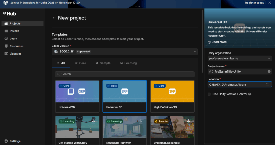Click the editor version icon beside 6000.2.2f1
This screenshot has width=275, height=145.
56,52
